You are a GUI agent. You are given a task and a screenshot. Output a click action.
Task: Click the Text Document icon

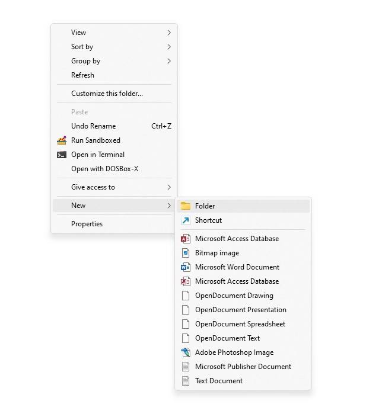(x=186, y=381)
